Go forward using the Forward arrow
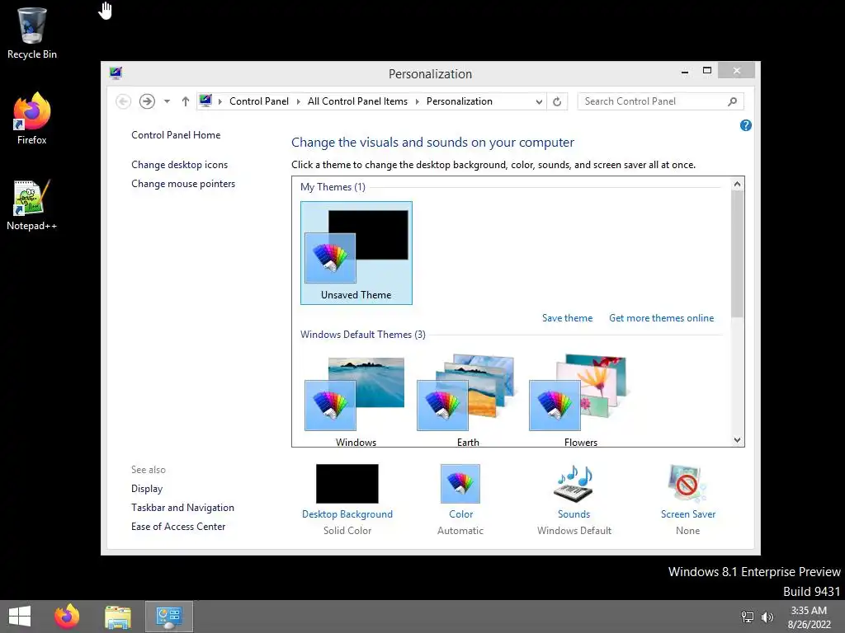Image resolution: width=845 pixels, height=633 pixels. (x=147, y=101)
